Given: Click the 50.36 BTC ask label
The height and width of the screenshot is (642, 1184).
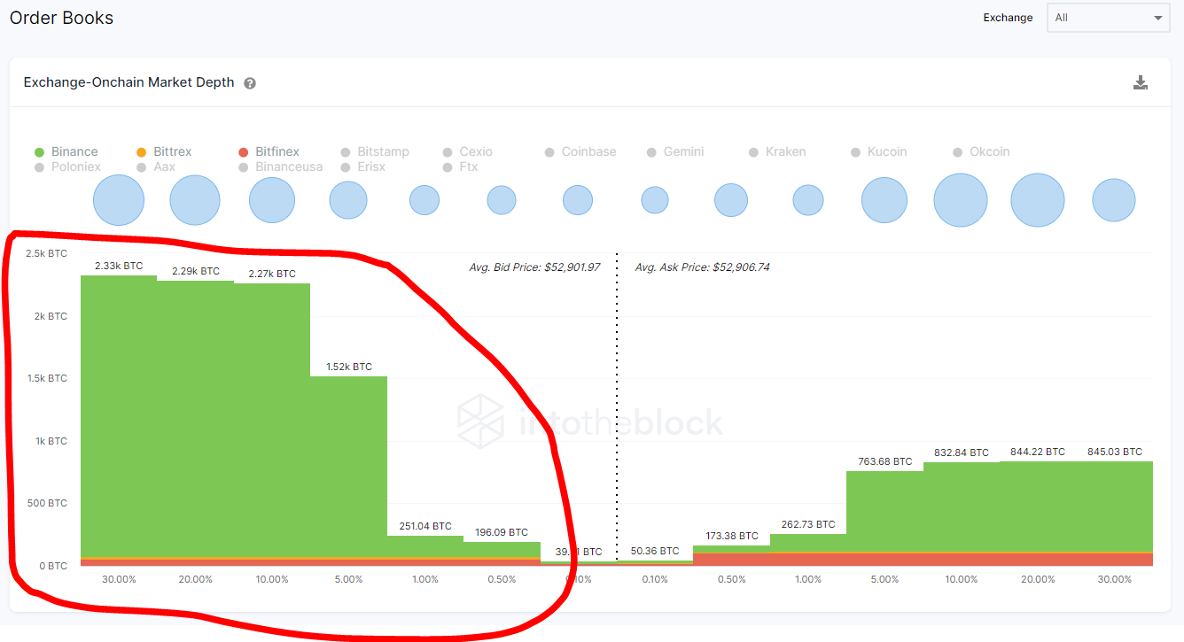Looking at the screenshot, I should 654,551.
